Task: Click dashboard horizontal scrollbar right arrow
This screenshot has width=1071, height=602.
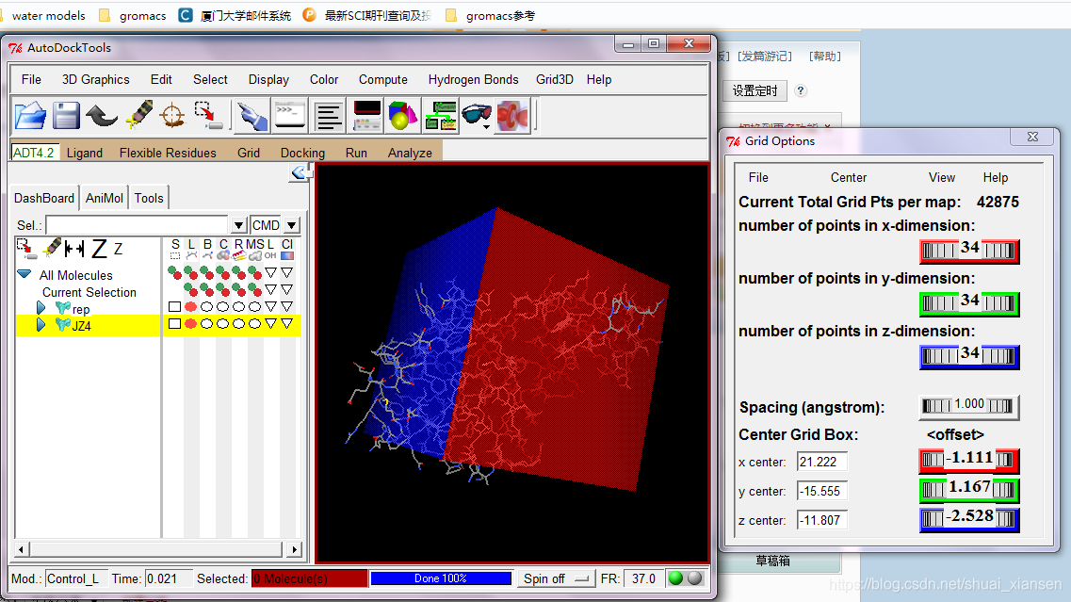Action: [x=295, y=548]
